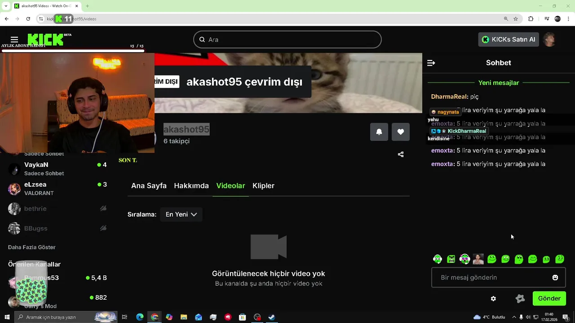Open BBugss offline channel in sidebar
Viewport: 575px width, 323px height.
coord(57,228)
